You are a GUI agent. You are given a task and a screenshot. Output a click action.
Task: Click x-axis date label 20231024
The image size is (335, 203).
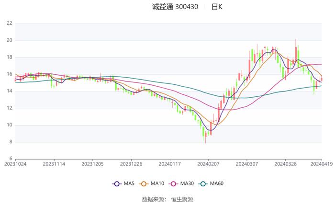pos(15,164)
